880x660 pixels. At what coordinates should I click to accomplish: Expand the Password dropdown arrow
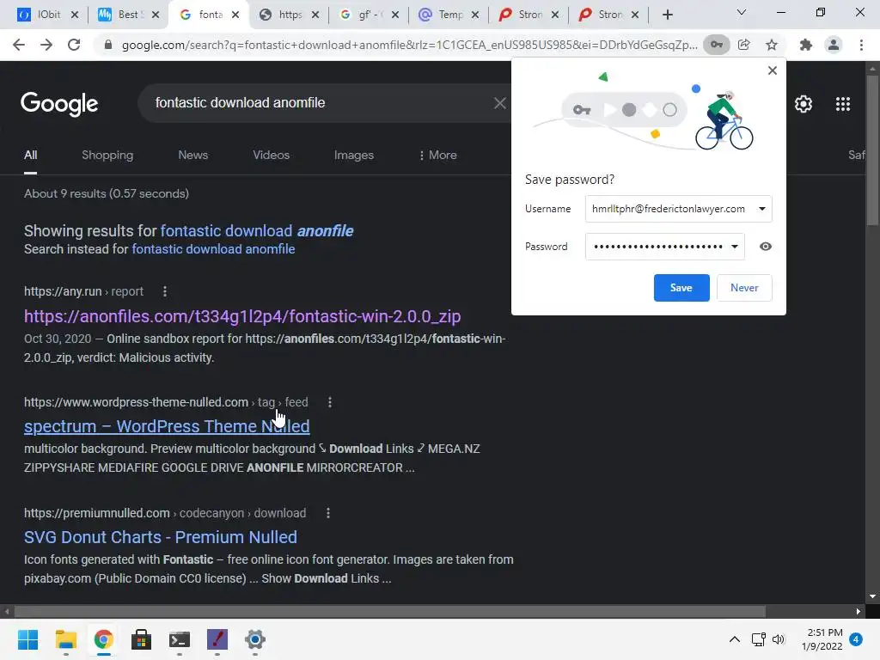pos(734,247)
